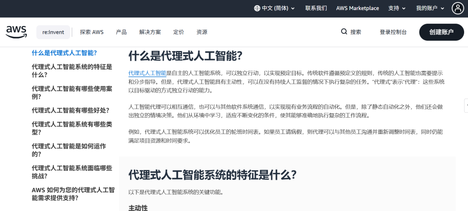Jump to 代理式人工智能系统面临哪些挑战? in sidebar

72,172
